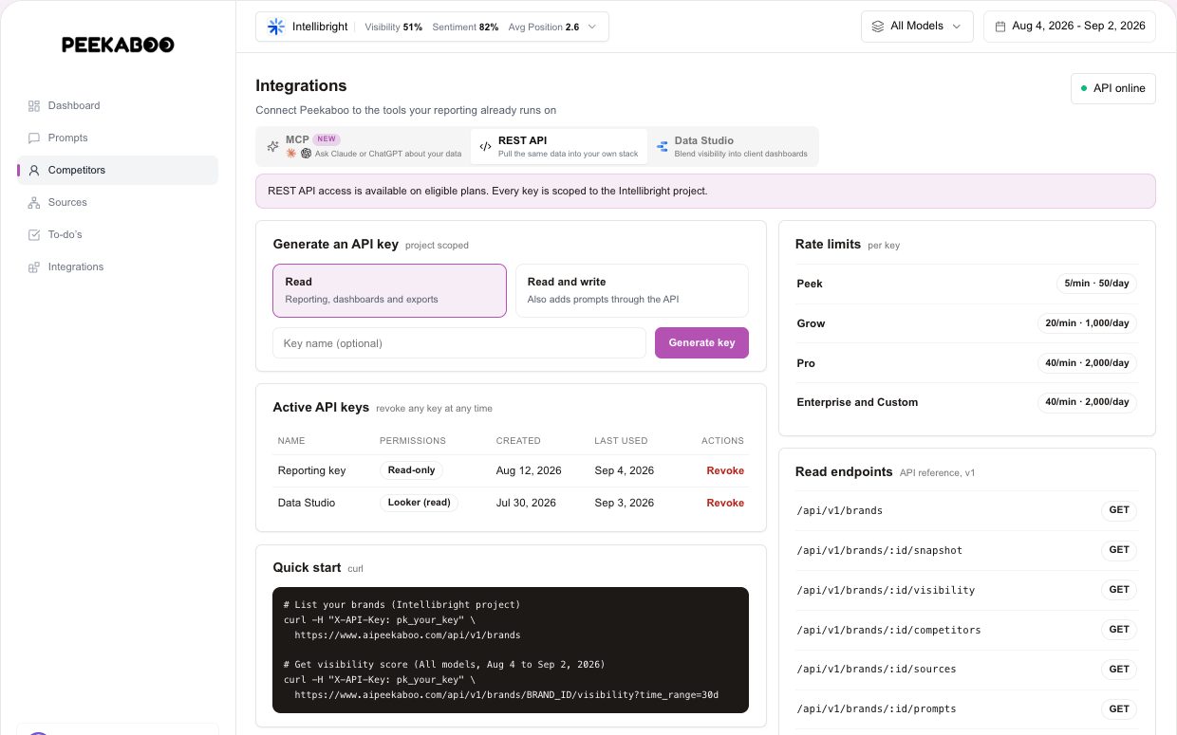Click the NAME column header
This screenshot has width=1177, height=735.
pos(291,441)
